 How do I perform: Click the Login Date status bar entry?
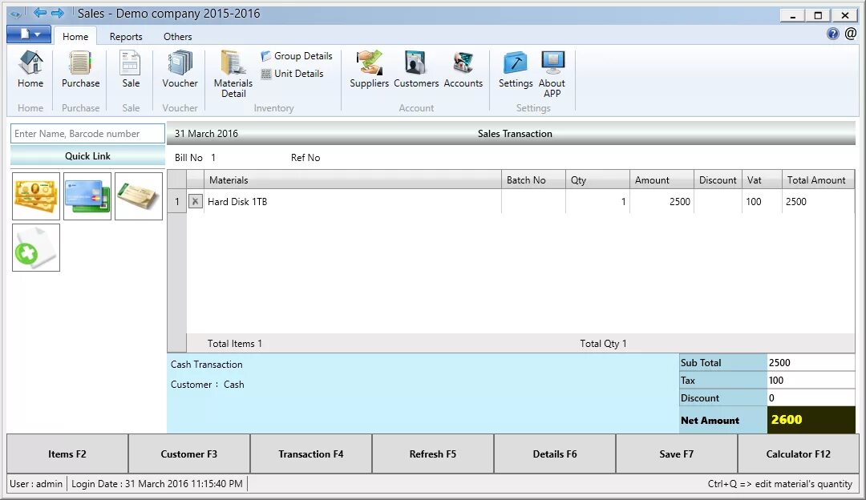click(x=157, y=483)
